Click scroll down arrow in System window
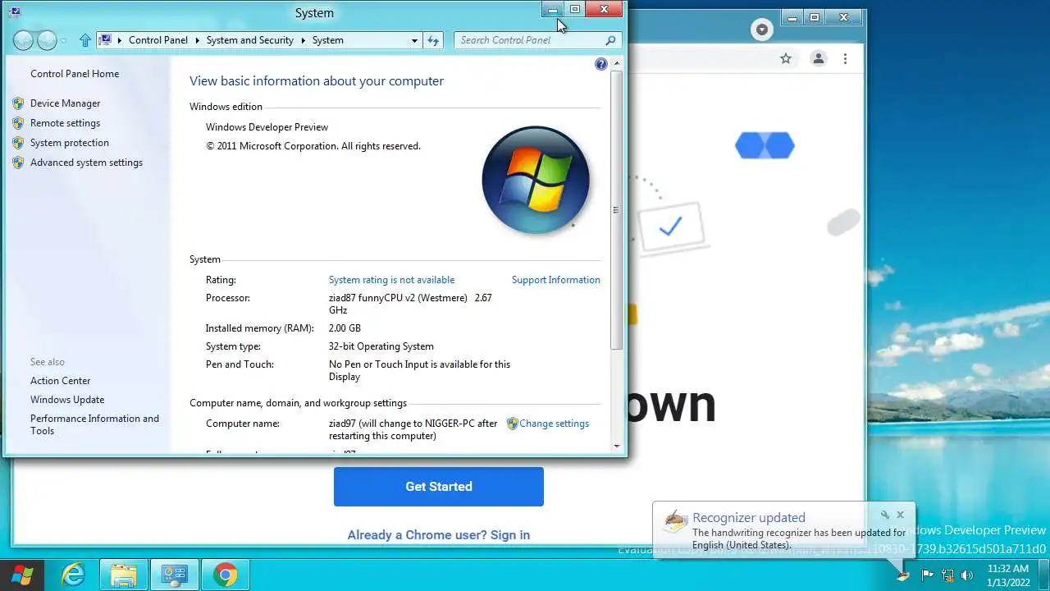 pos(617,446)
